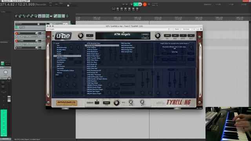251x141 pixels.
Task: Click the ATM Angels preset name display
Action: click(122, 34)
